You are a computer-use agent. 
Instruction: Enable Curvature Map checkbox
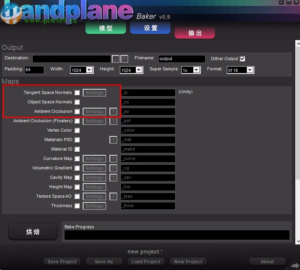click(x=77, y=158)
